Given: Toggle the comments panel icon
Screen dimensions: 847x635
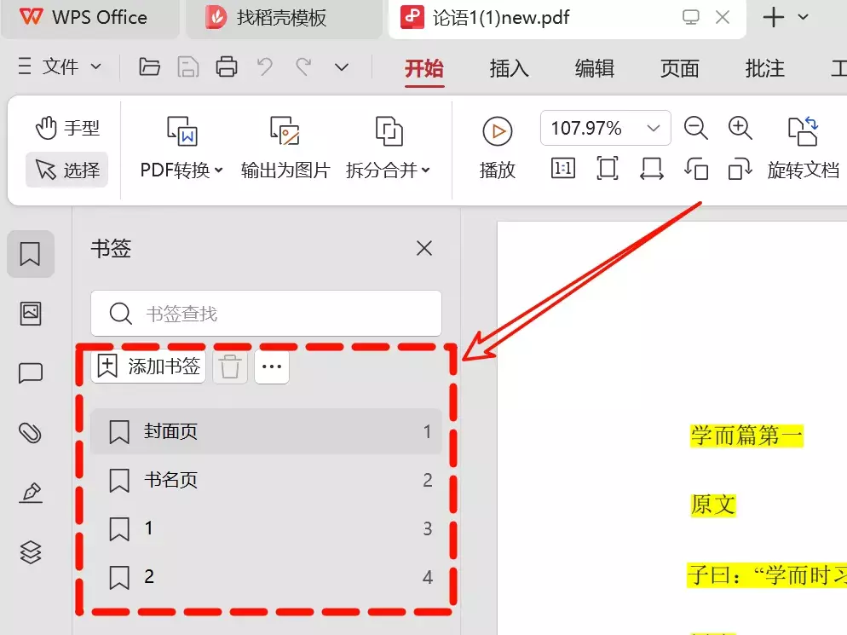Looking at the screenshot, I should 31,372.
